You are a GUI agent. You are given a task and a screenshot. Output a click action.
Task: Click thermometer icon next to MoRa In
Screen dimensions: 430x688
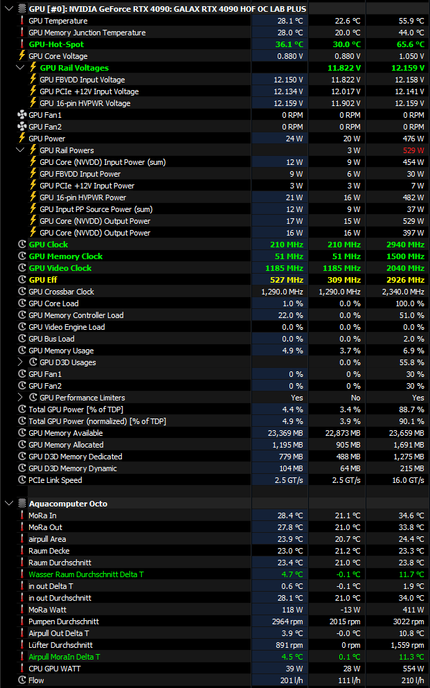coord(22,515)
